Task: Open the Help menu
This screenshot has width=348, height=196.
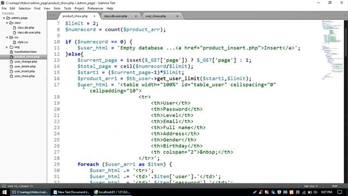Action: pos(110,9)
